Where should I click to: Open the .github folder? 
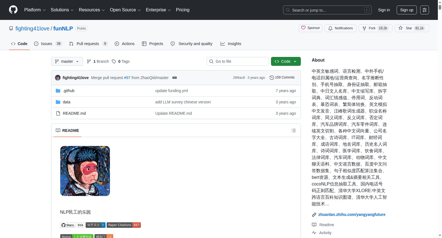69,91
